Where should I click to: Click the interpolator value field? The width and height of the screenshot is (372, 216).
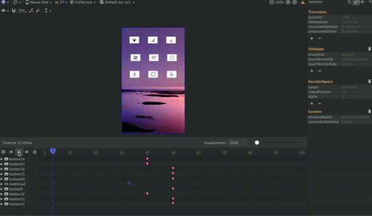pyautogui.click(x=356, y=22)
